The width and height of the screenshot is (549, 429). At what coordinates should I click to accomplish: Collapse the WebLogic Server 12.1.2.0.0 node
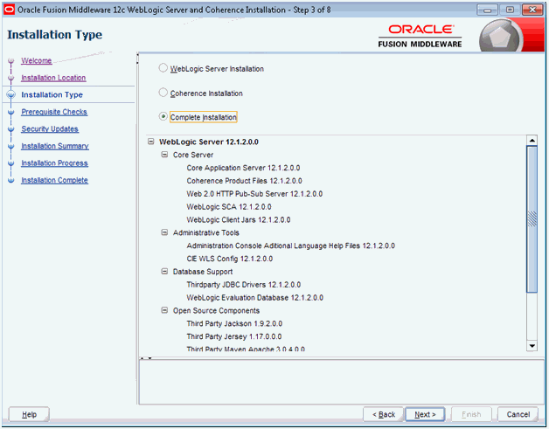pos(151,142)
